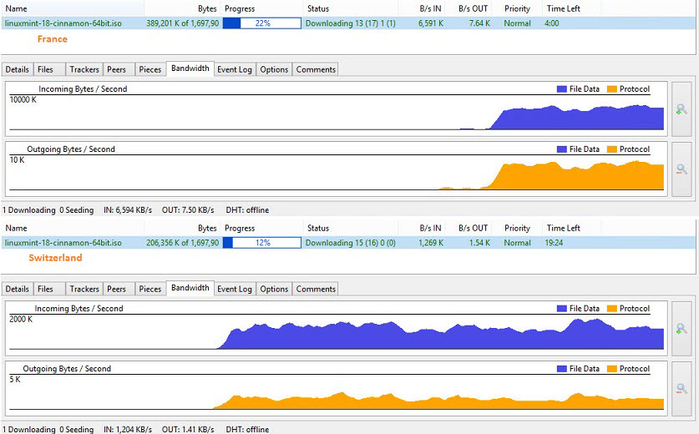The width and height of the screenshot is (699, 434).
Task: Sort upper list by Status column header
Action: [351, 8]
